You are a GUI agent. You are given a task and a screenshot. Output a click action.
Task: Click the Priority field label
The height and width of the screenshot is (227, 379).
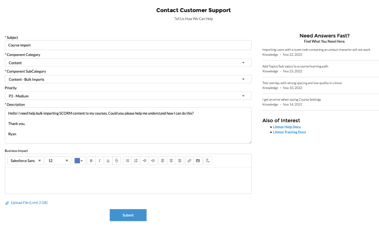[11, 88]
